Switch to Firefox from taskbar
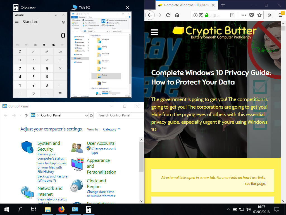The height and width of the screenshot is (215, 286). pyautogui.click(x=61, y=209)
